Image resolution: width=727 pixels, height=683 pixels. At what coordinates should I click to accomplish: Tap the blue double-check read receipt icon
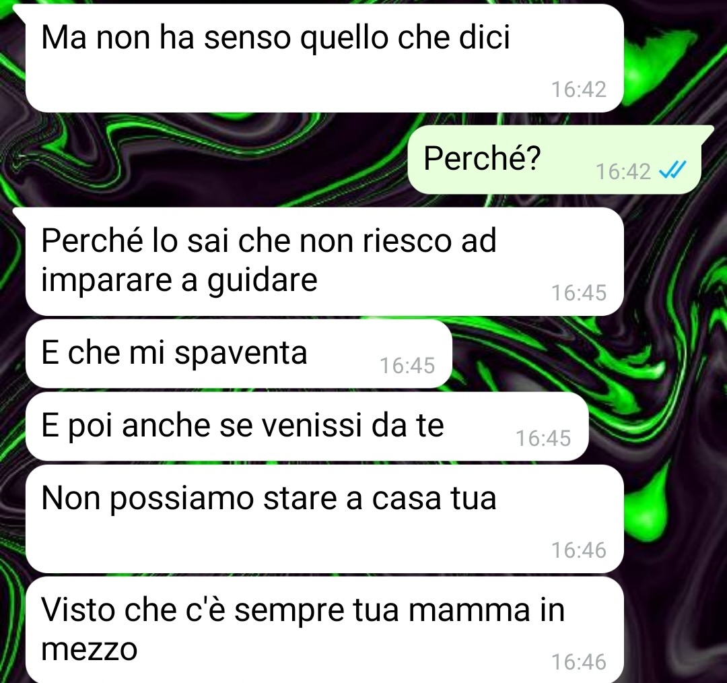(672, 172)
